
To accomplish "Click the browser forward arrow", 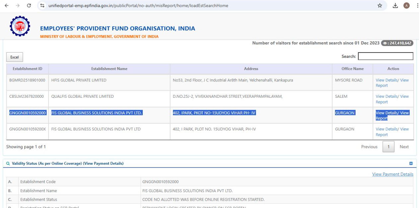I will pyautogui.click(x=18, y=6).
